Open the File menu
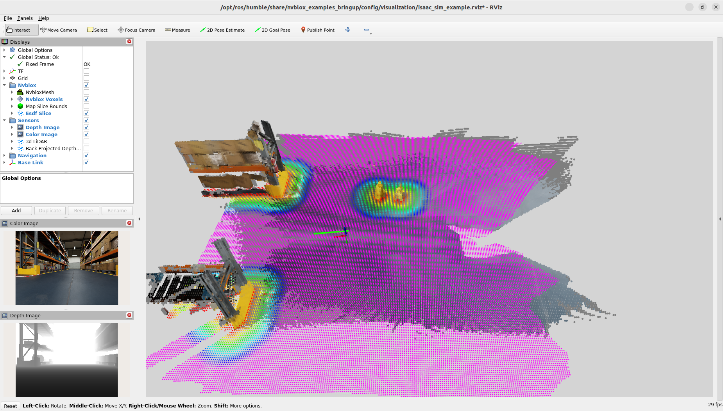The width and height of the screenshot is (723, 411). click(8, 18)
